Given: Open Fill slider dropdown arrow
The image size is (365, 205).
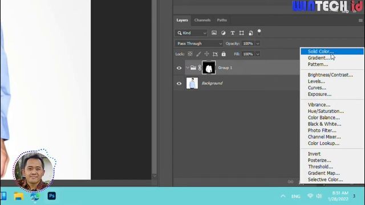Looking at the screenshot, I should (258, 54).
